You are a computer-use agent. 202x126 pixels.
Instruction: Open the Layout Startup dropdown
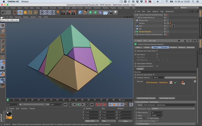pyautogui.click(x=189, y=8)
